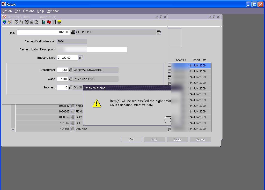
Task: Open the Window menu
Action: (53, 11)
